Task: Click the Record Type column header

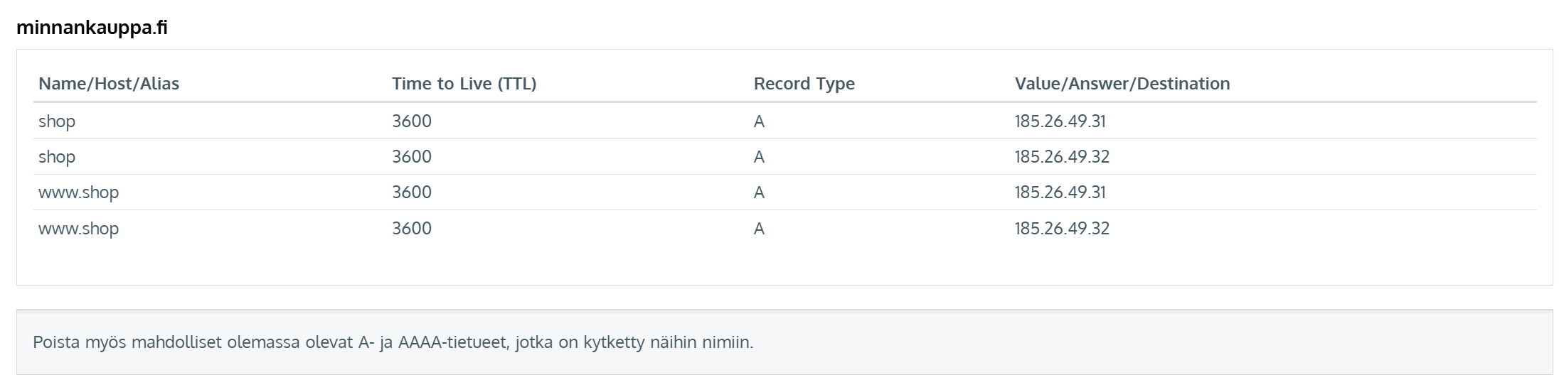Action: click(804, 84)
